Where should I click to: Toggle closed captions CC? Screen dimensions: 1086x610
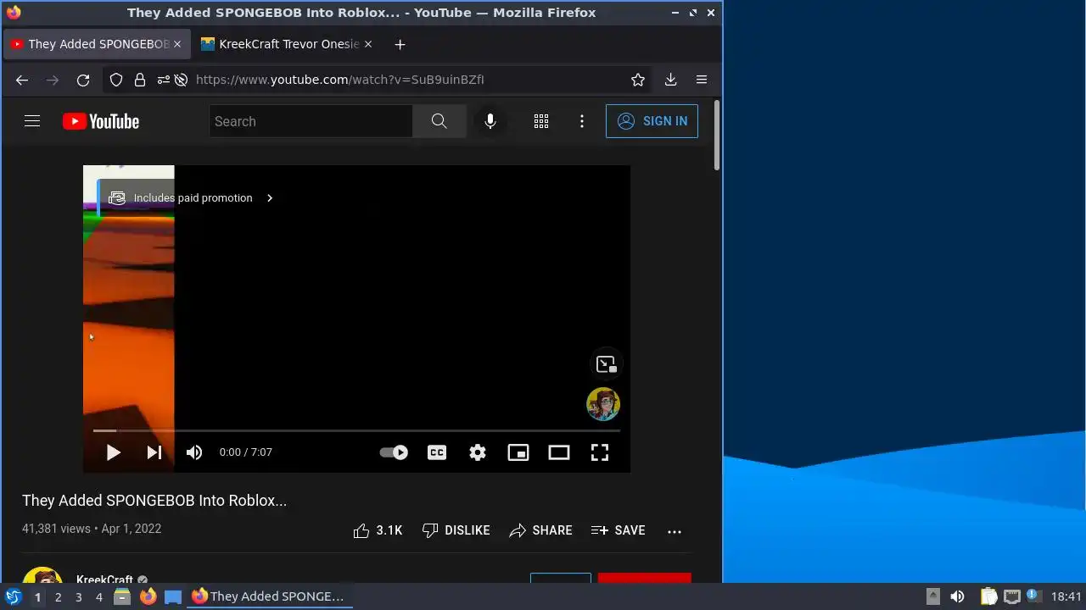coord(437,452)
